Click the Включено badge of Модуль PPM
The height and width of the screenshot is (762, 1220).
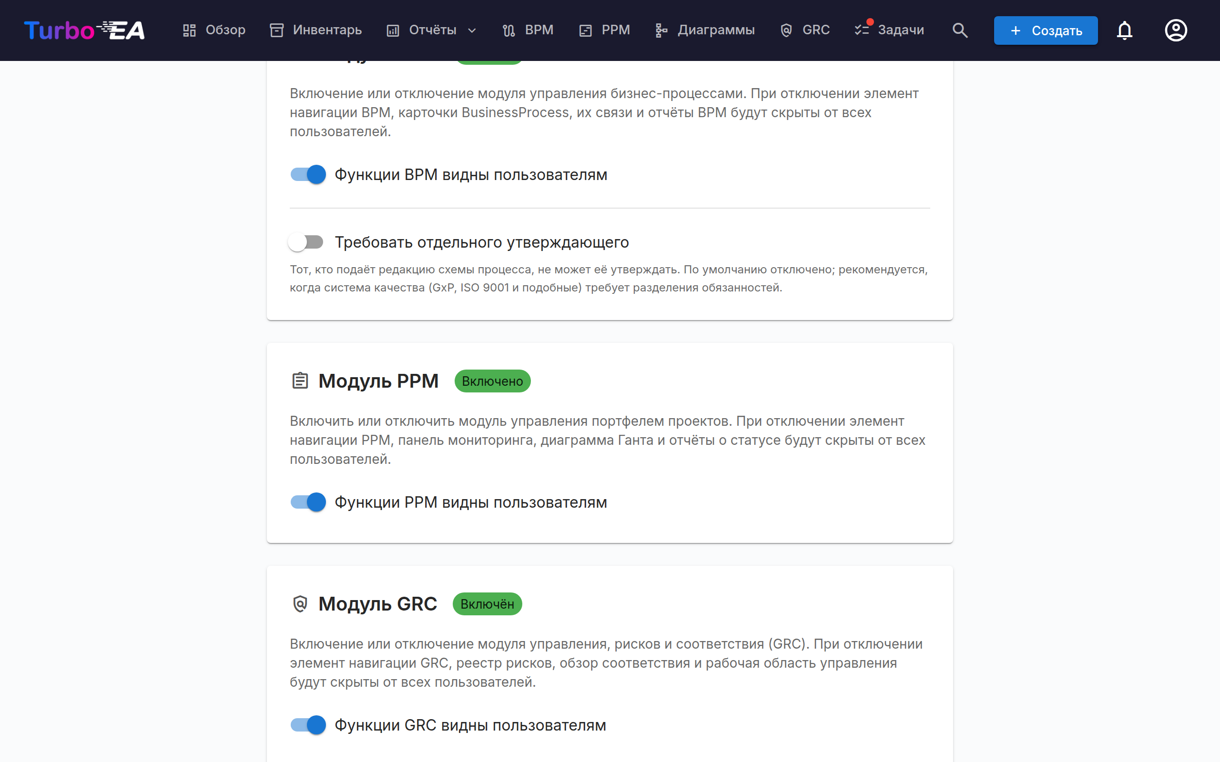pos(492,381)
